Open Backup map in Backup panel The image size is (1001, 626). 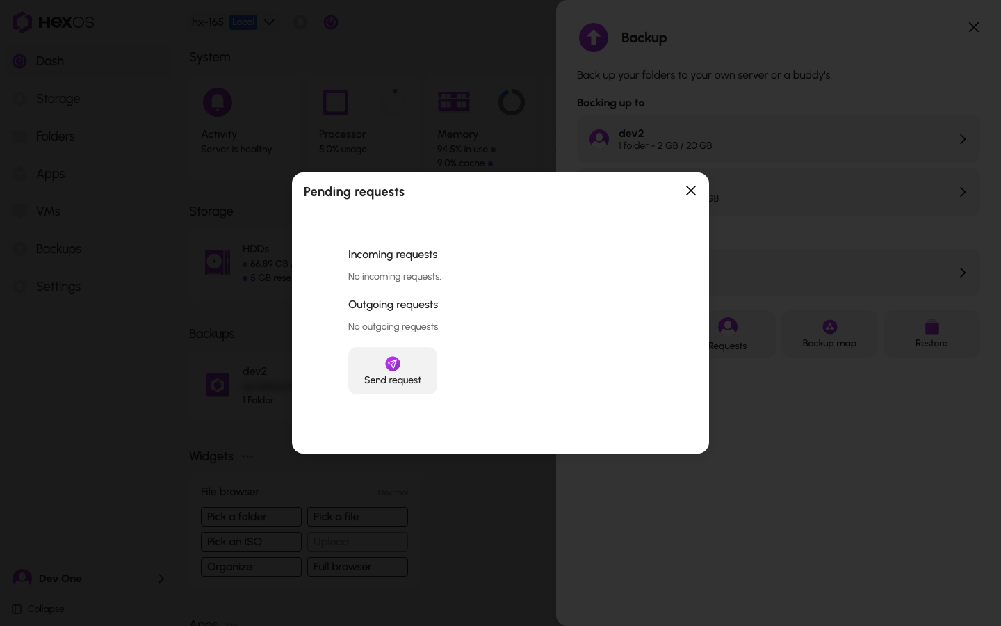[x=829, y=334]
